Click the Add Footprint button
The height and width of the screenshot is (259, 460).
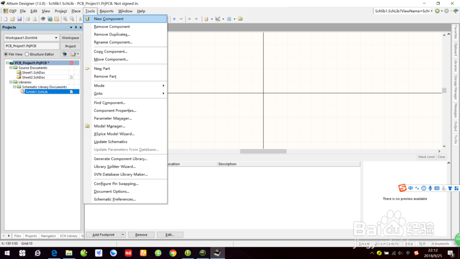click(103, 235)
